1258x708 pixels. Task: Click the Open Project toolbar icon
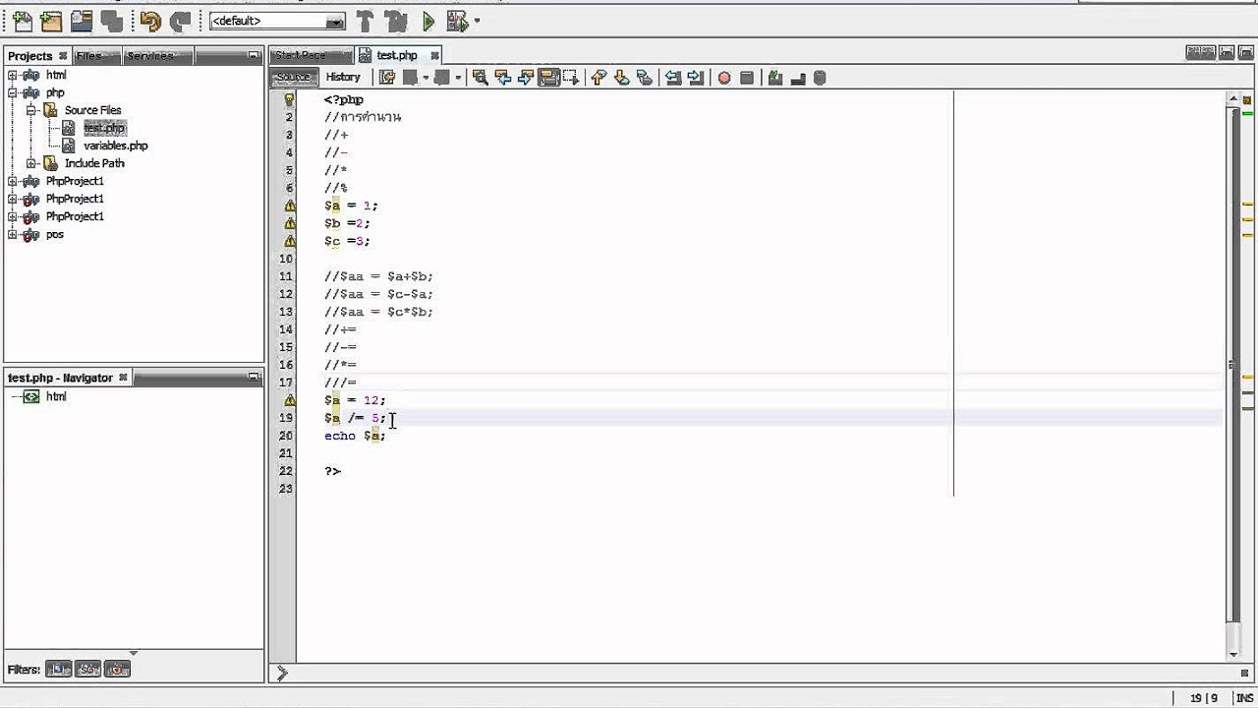coord(82,21)
